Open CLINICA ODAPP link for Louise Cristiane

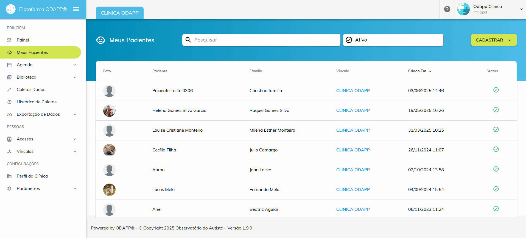coord(353,130)
